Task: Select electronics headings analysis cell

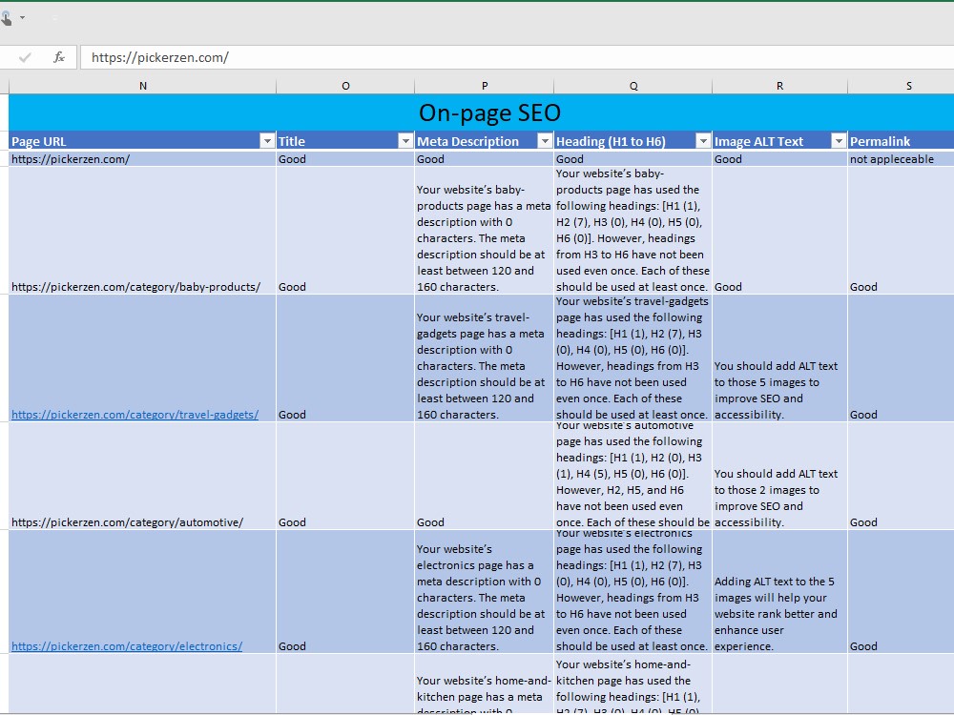Action: click(x=633, y=592)
